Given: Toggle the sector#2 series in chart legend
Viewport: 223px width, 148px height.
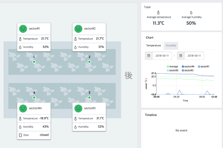Looking at the screenshot, I should (173, 70).
